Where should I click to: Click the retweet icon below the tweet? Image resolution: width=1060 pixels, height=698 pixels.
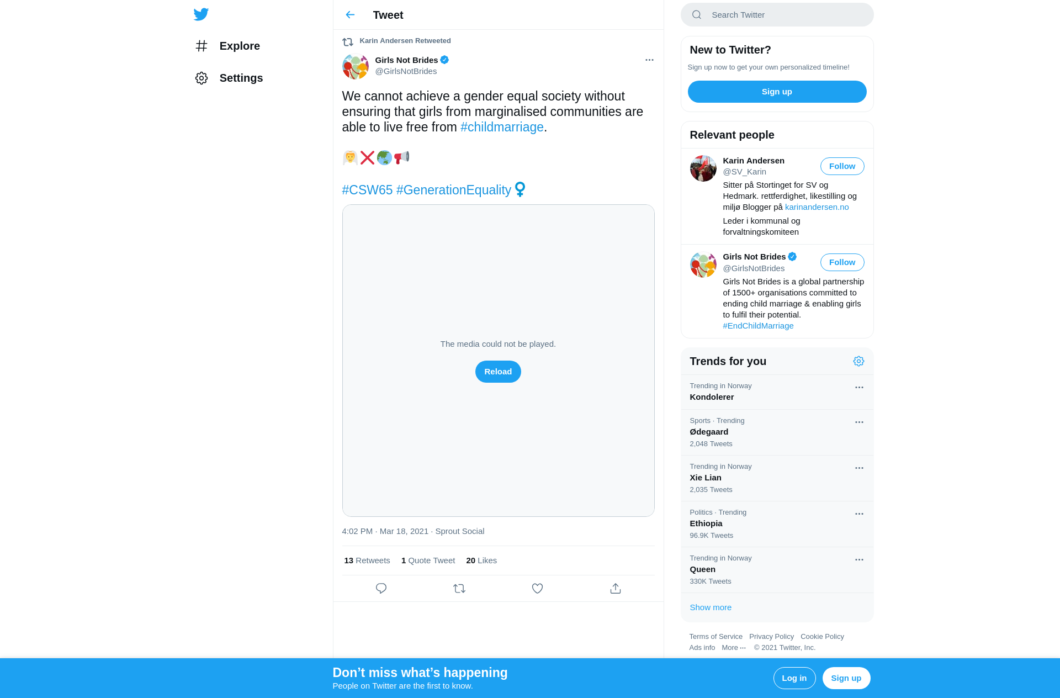tap(459, 589)
